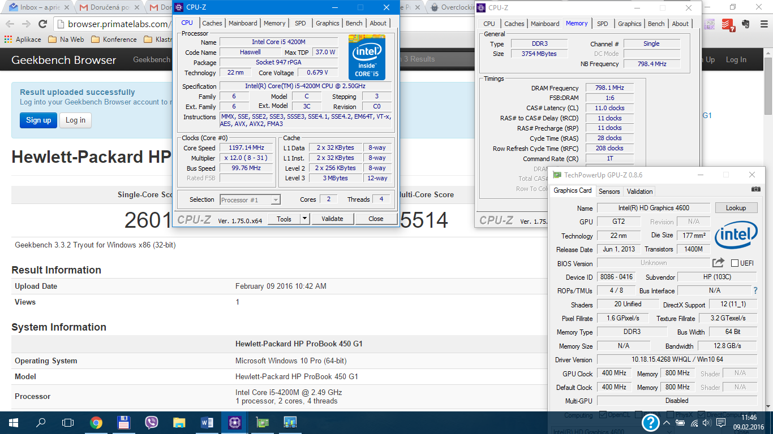Click the Views count link 1
Screen dimensions: 773x434
click(237, 302)
